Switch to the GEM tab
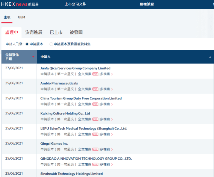 pos(21,17)
